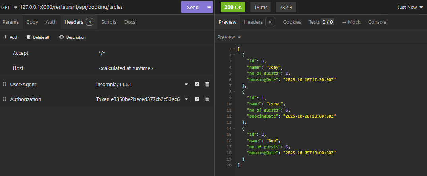Grab the Authorization row drag handle
Image resolution: width=427 pixels, height=176 pixels.
coord(4,99)
